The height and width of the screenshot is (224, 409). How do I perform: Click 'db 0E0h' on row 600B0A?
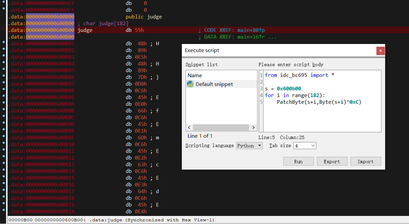[136, 104]
